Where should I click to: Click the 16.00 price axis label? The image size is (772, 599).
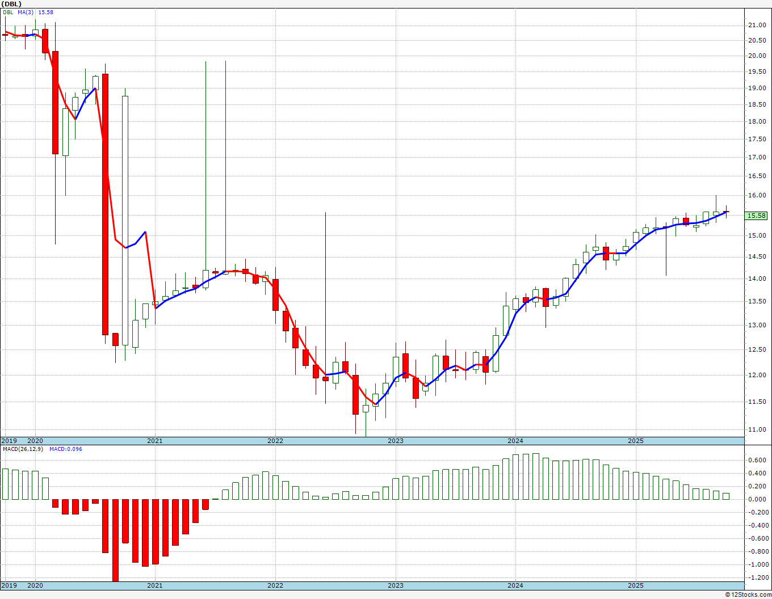point(756,195)
